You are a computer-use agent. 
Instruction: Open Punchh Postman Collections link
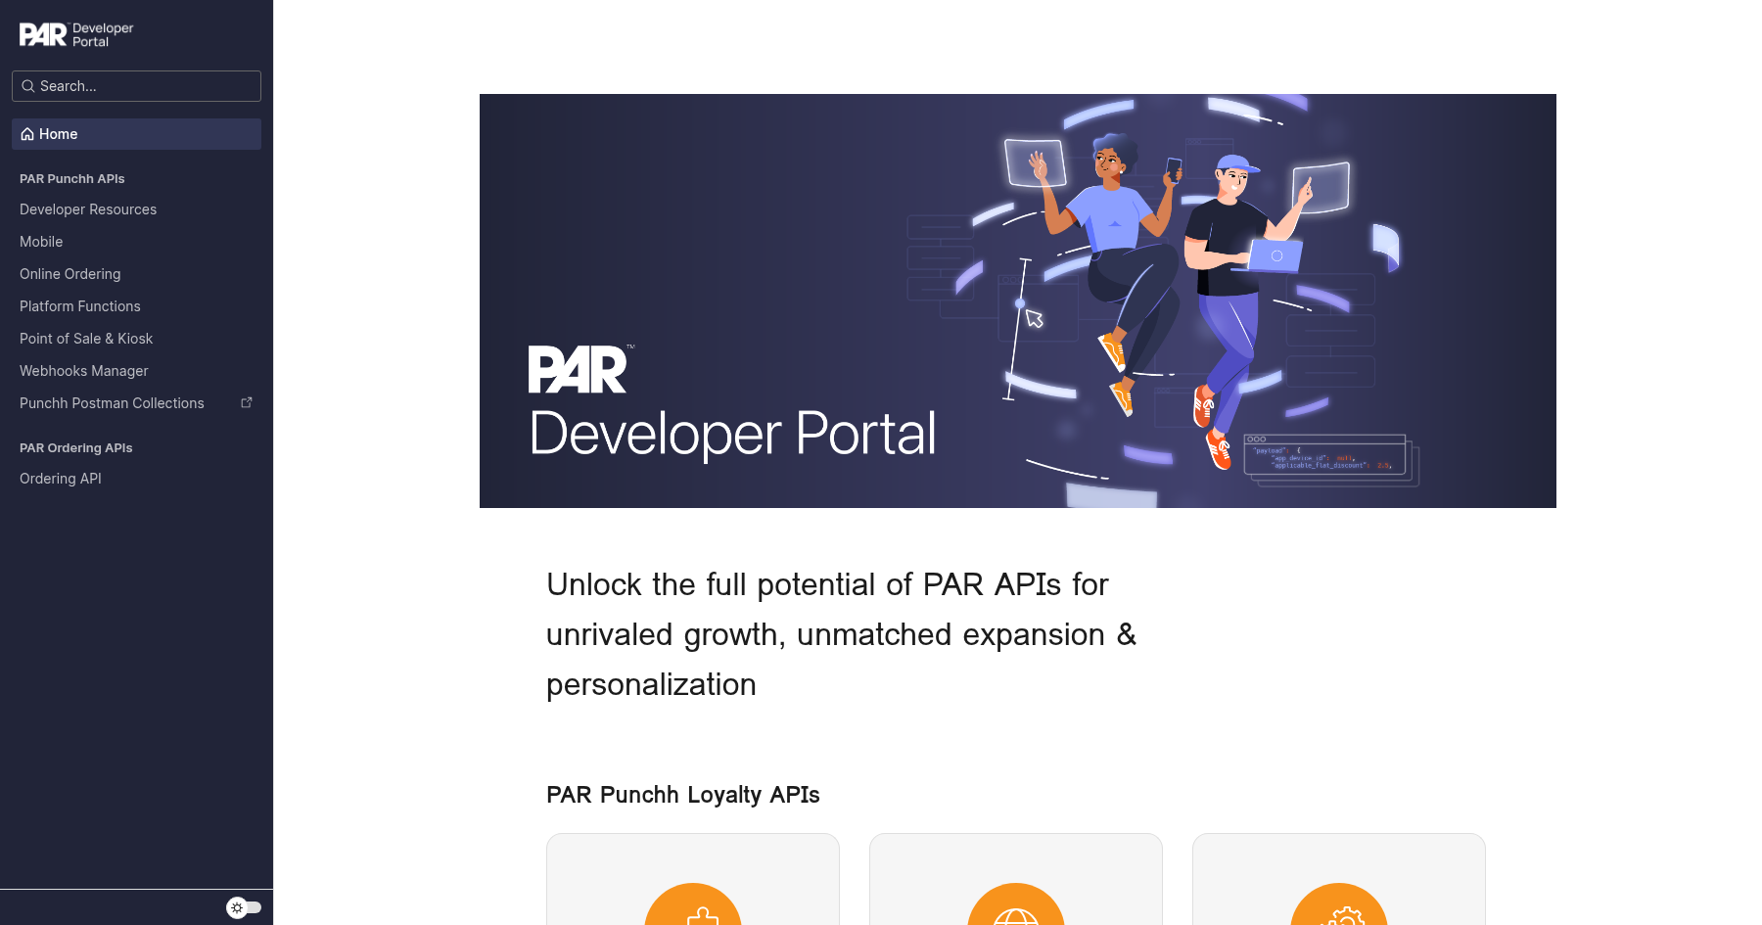click(x=112, y=403)
